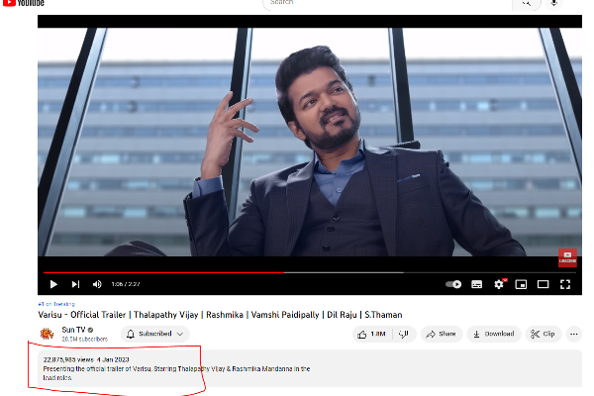Mute the video volume
Screen dimensions: 594x396
[x=97, y=284]
